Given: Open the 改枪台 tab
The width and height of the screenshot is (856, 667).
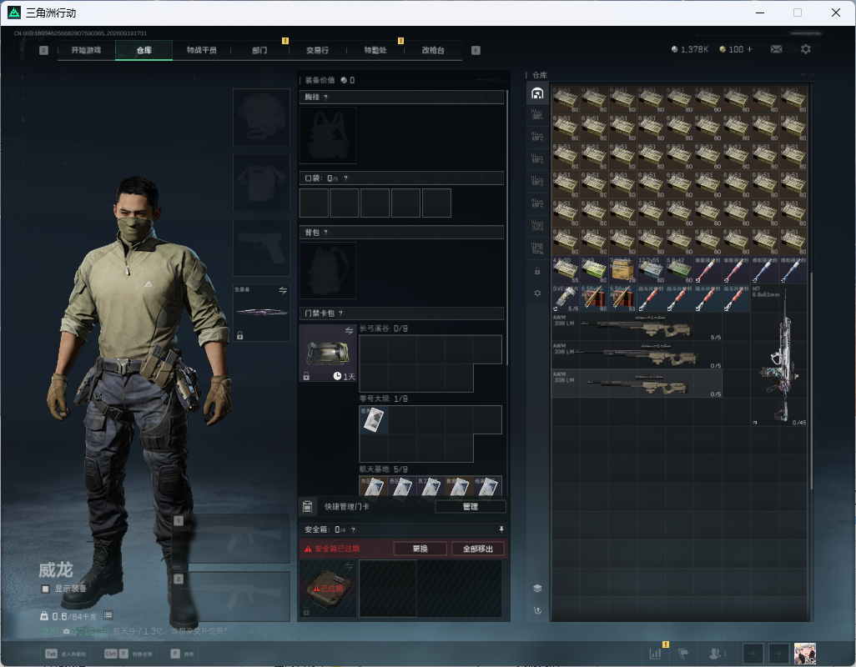Looking at the screenshot, I should click(x=433, y=50).
